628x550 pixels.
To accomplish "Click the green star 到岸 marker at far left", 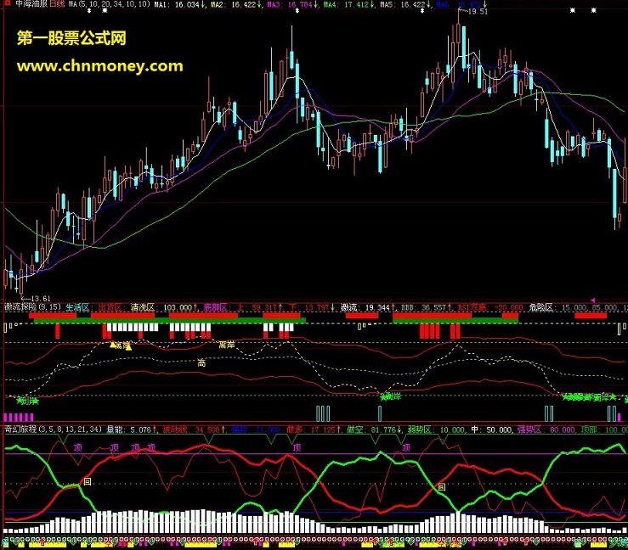I will click(x=28, y=401).
